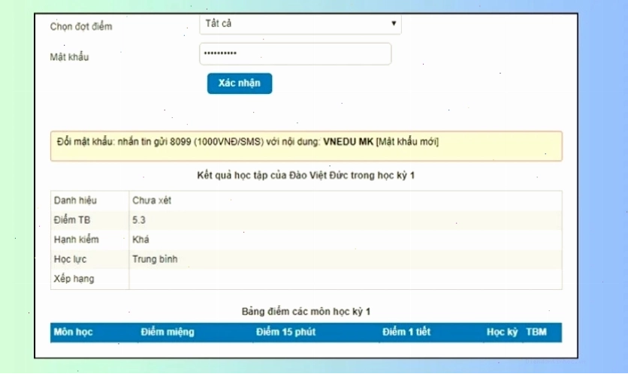This screenshot has width=628, height=374.
Task: Click the 'Đổi mật khẩu' SMS notice
Action: [x=306, y=146]
